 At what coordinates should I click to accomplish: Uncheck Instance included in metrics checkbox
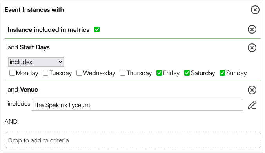[x=97, y=29]
